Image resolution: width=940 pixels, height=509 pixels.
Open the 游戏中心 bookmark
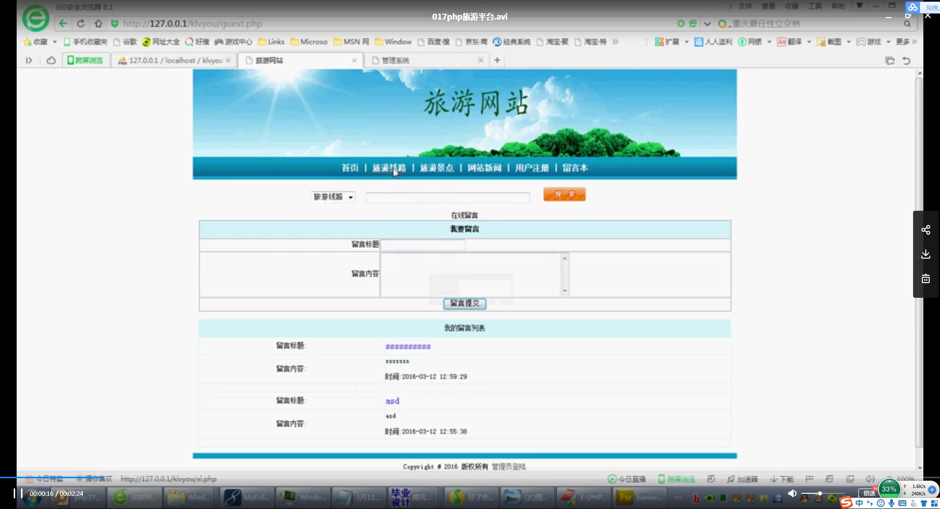point(234,42)
